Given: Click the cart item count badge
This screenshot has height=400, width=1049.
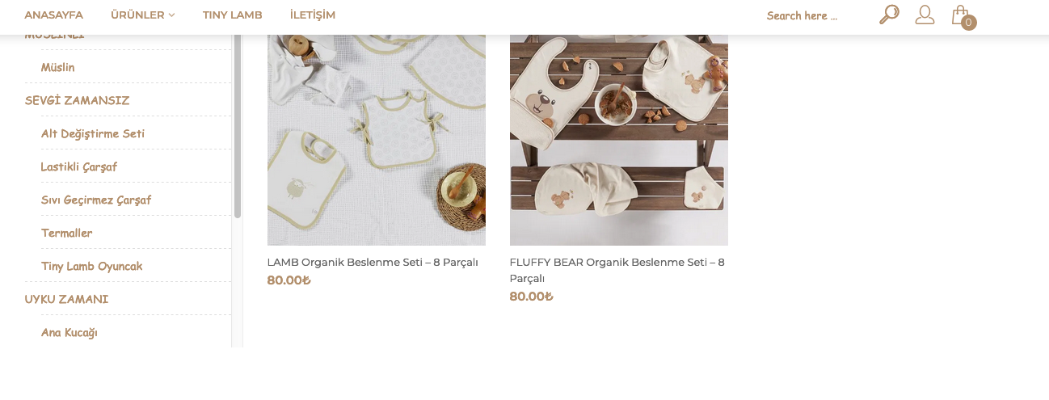Looking at the screenshot, I should pos(968,23).
